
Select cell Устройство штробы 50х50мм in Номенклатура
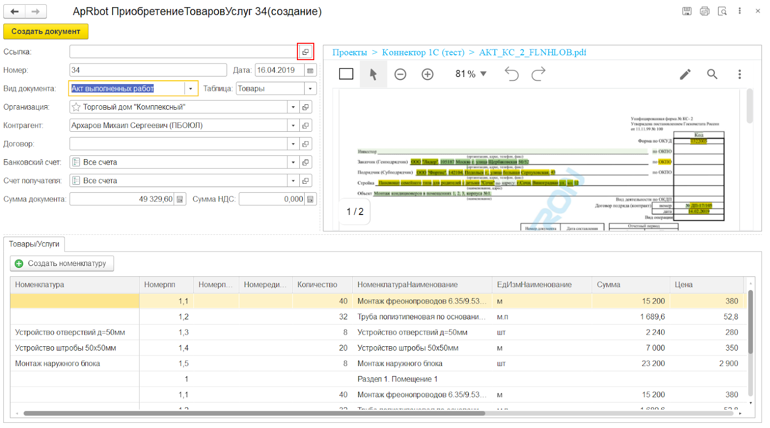point(75,348)
